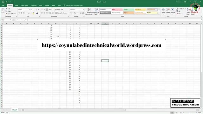
Task: Switch to the Data tab
Action: (x=41, y=5)
